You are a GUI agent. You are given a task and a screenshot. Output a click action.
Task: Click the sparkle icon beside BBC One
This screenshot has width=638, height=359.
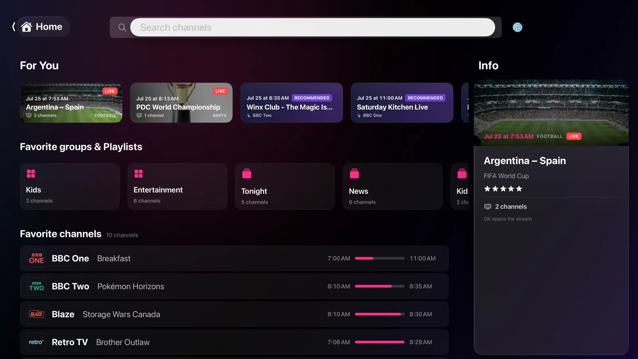tap(359, 115)
